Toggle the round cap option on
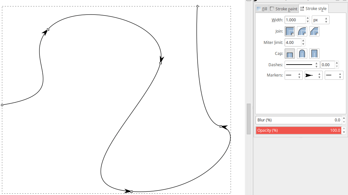This screenshot has width=348, height=195. click(x=302, y=53)
